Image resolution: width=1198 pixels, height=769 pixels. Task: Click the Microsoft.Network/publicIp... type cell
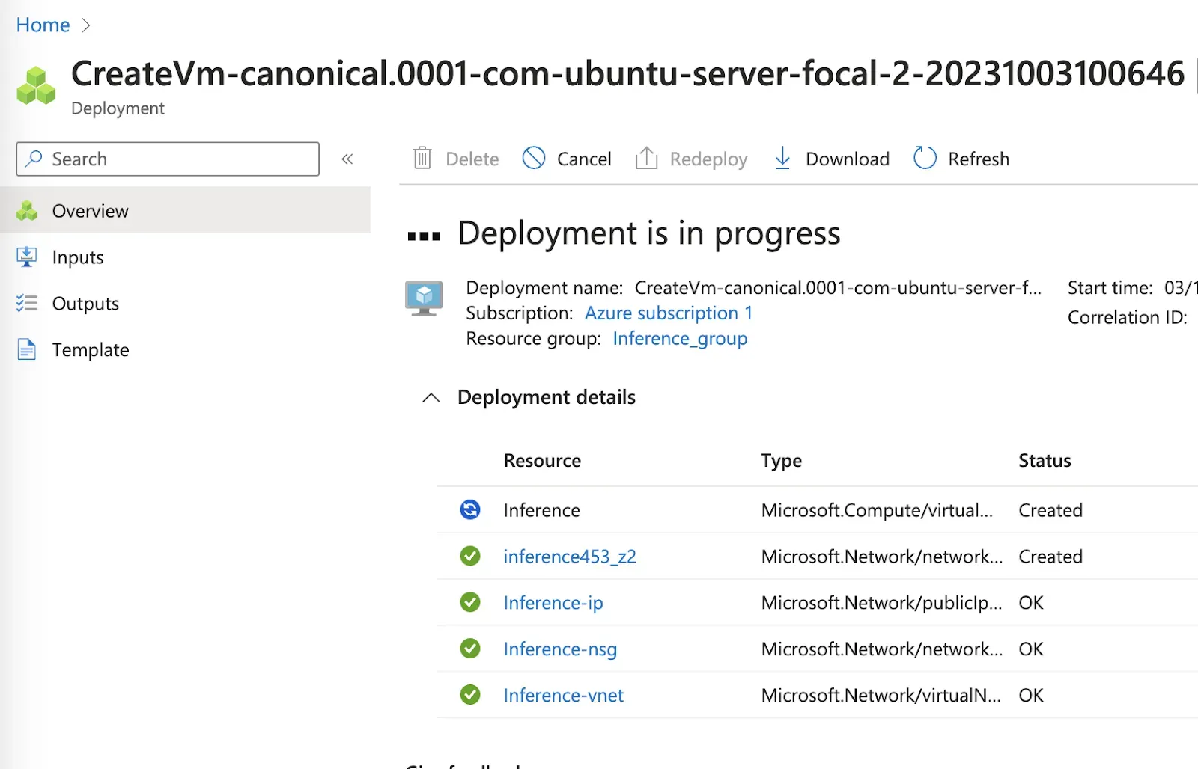coord(881,603)
